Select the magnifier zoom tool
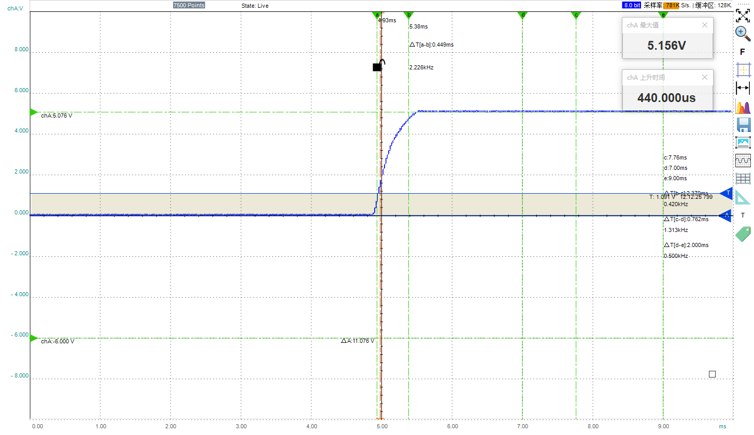 pos(743,33)
